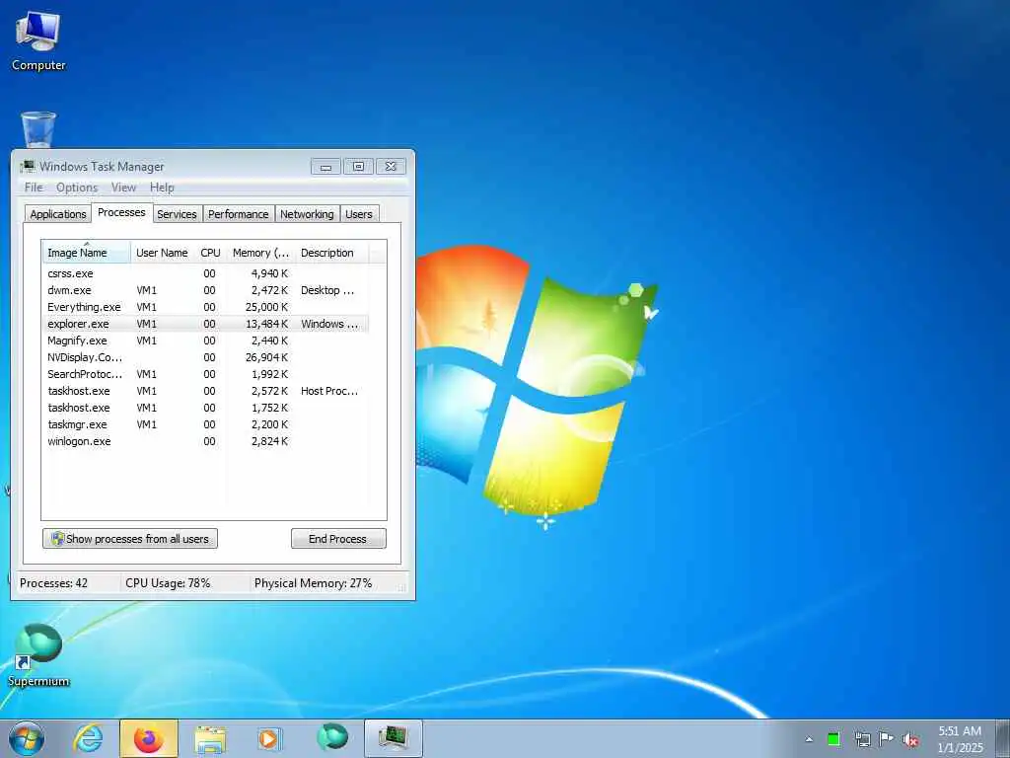Click the Processes: 42 status entry
This screenshot has height=758, width=1010.
54,582
